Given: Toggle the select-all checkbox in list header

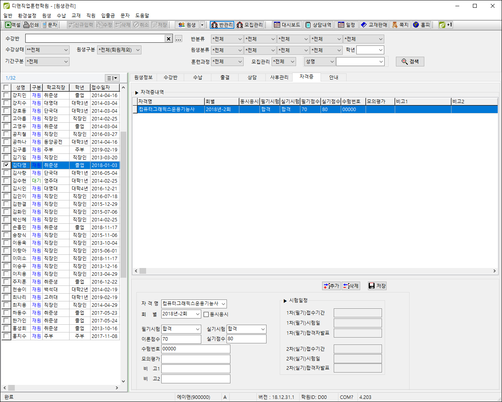Looking at the screenshot, I should pyautogui.click(x=6, y=87).
